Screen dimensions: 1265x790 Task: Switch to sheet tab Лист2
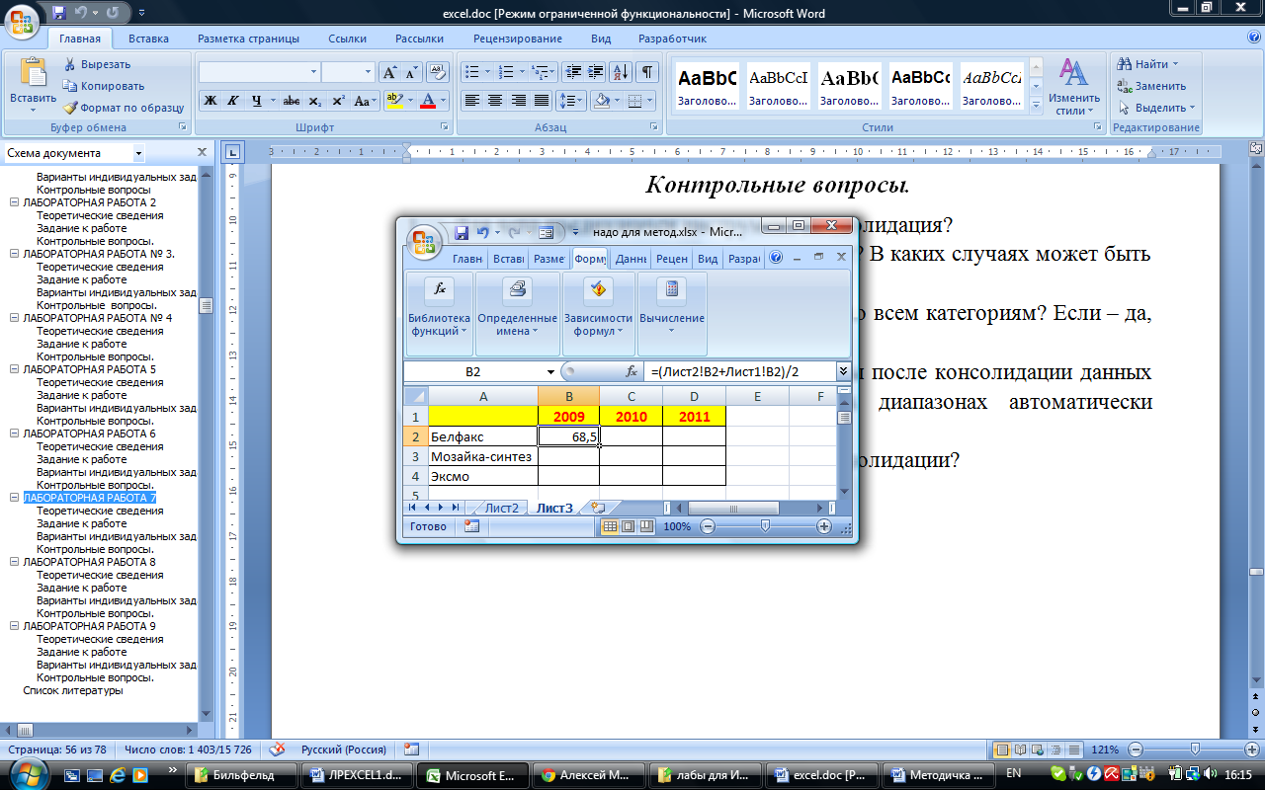[501, 508]
